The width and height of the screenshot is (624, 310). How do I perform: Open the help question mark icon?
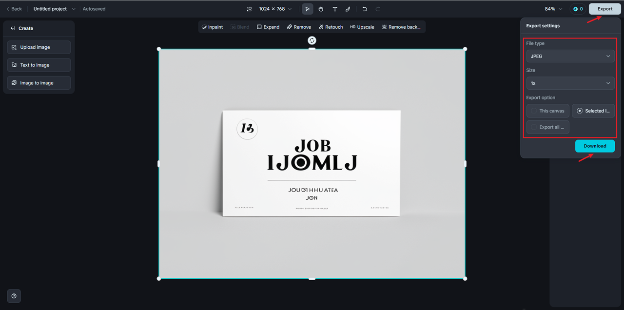(x=14, y=296)
